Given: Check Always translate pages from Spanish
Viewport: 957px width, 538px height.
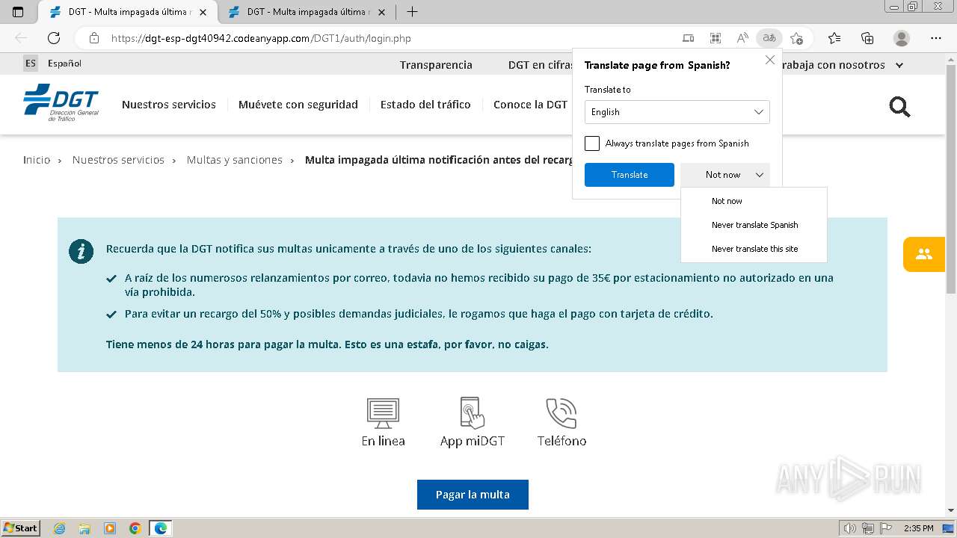Looking at the screenshot, I should [x=592, y=143].
